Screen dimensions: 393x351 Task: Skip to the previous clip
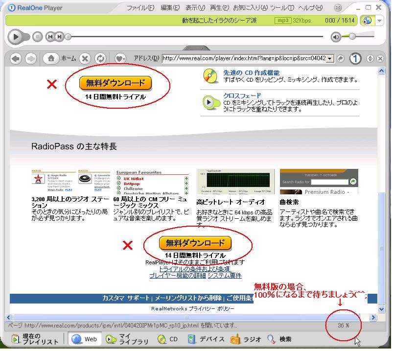(50, 37)
